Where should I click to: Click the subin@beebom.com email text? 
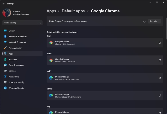(x=21, y=14)
